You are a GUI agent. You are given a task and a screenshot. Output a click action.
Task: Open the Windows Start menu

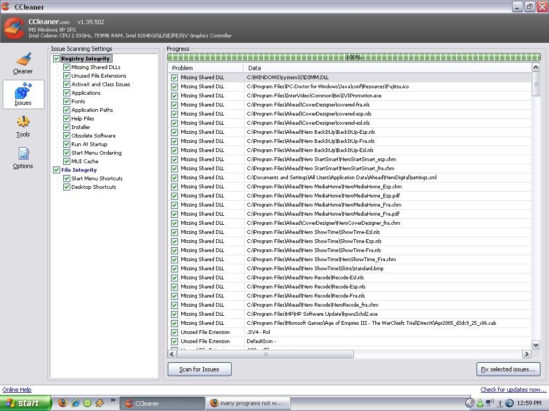click(26, 403)
